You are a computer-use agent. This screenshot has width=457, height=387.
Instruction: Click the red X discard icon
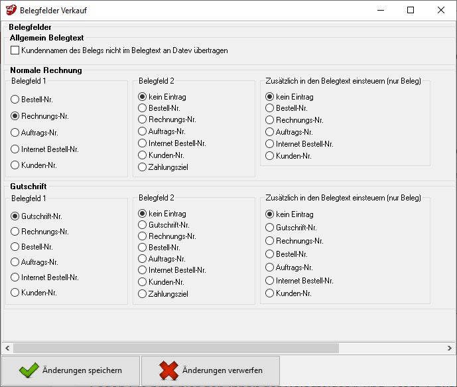(168, 371)
